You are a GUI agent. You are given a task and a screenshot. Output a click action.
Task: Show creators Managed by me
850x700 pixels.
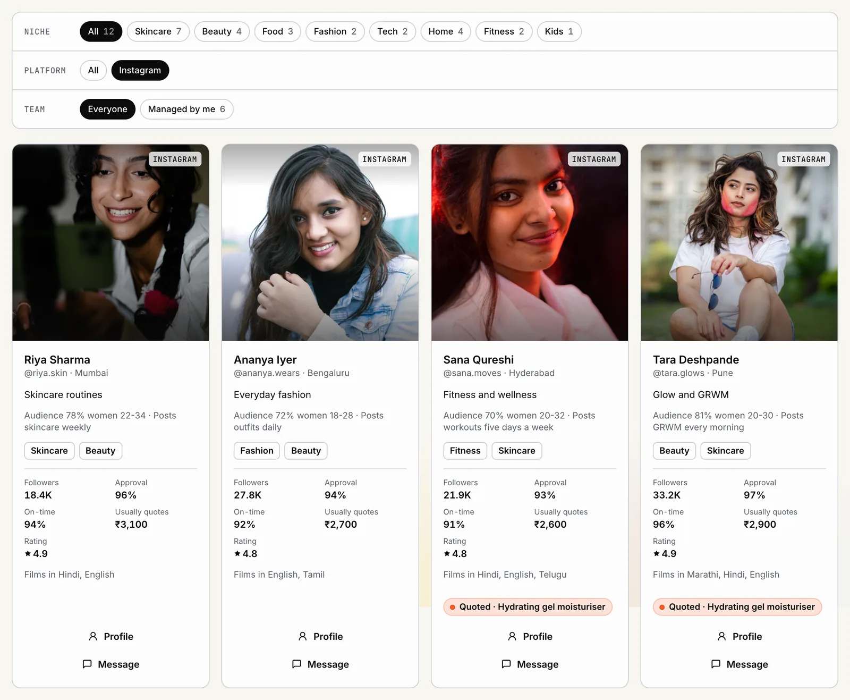pos(186,109)
